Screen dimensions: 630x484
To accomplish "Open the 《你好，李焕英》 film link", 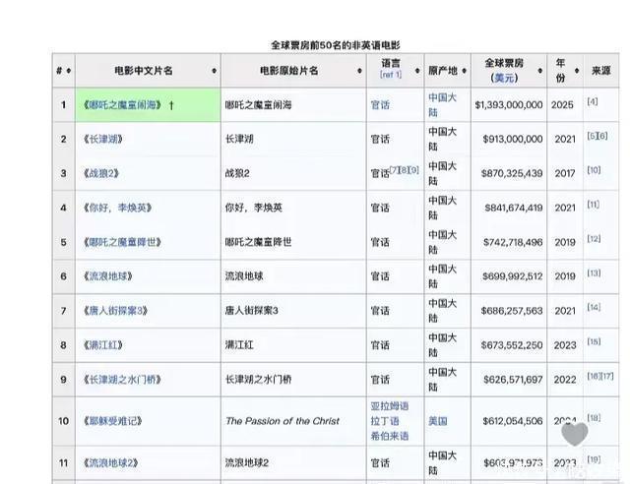I will click(117, 208).
